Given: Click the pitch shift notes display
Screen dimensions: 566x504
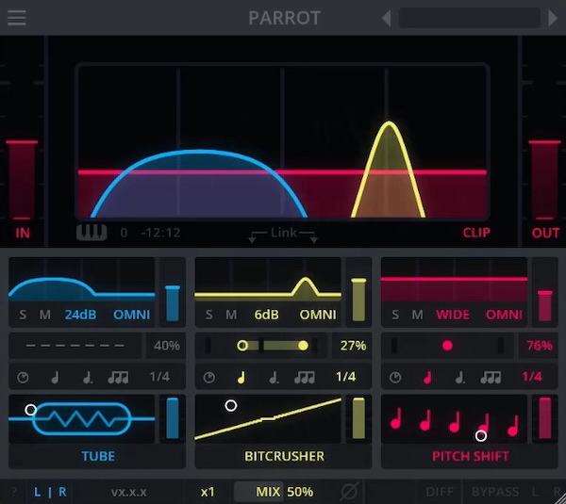Looking at the screenshot, I should [x=454, y=418].
